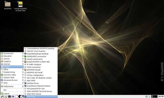164x98 pixels.
Task: Click the green CPU usage monitor
Action: pos(155,96)
